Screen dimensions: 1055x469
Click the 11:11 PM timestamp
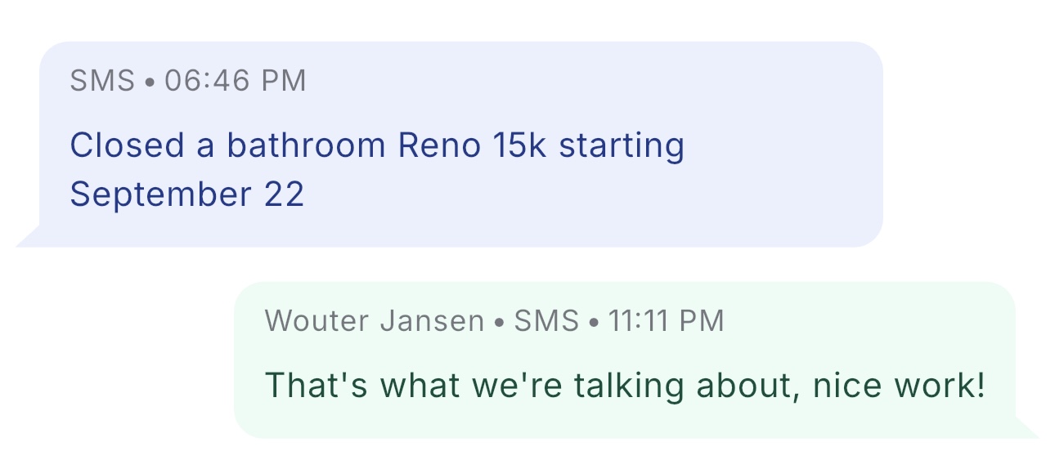(x=667, y=320)
